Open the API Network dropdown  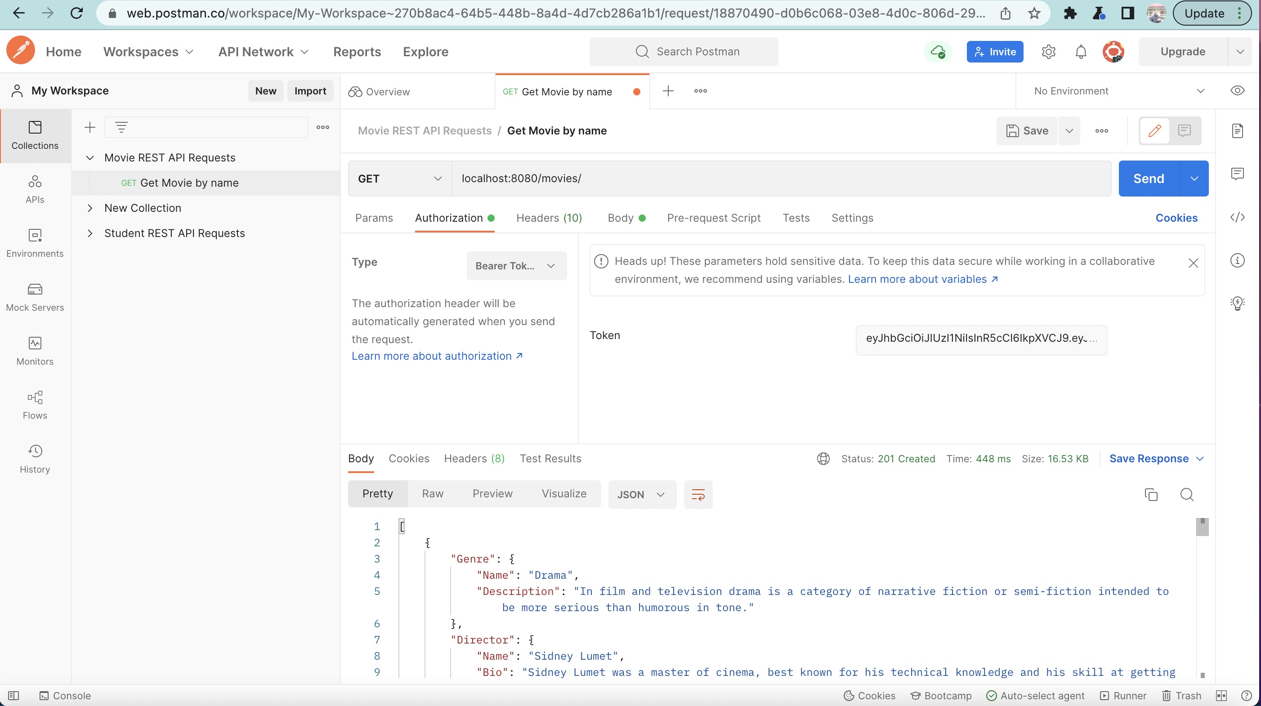264,51
